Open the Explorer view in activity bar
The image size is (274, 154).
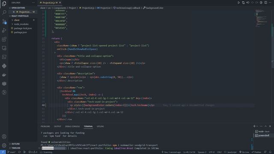click(4, 3)
